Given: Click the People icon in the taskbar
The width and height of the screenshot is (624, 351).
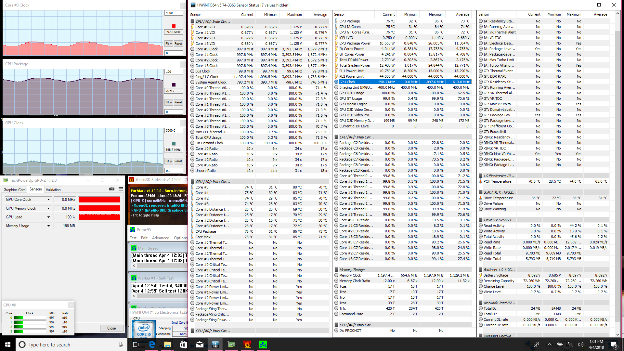Looking at the screenshot, I should pos(537,344).
